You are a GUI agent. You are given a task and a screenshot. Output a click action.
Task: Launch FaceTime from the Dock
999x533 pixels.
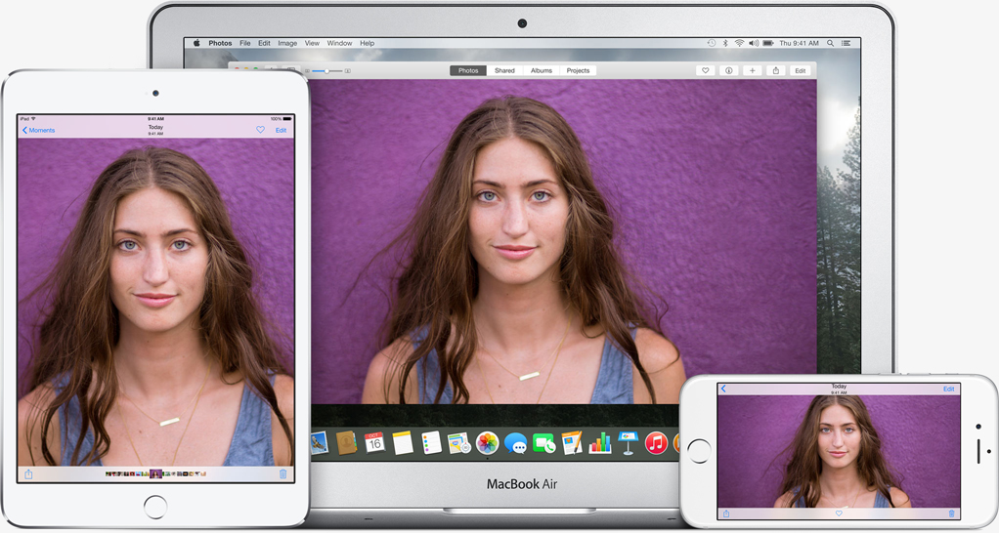543,443
